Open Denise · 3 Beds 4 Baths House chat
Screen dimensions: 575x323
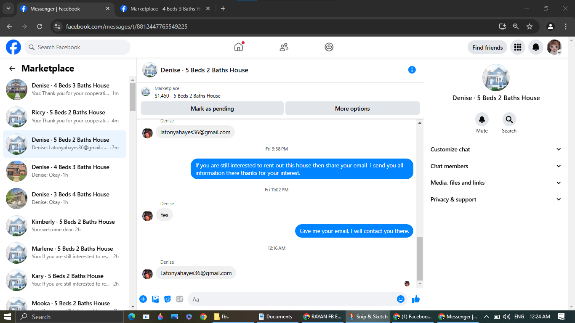[x=64, y=199]
